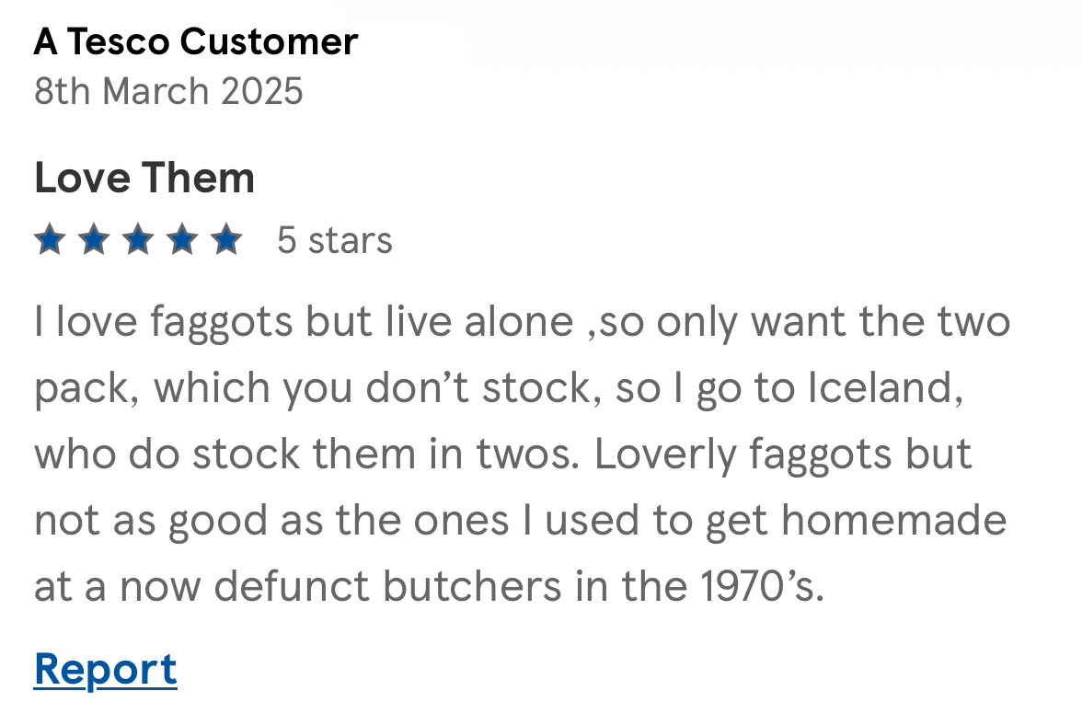Select the fourth rating star

point(182,241)
